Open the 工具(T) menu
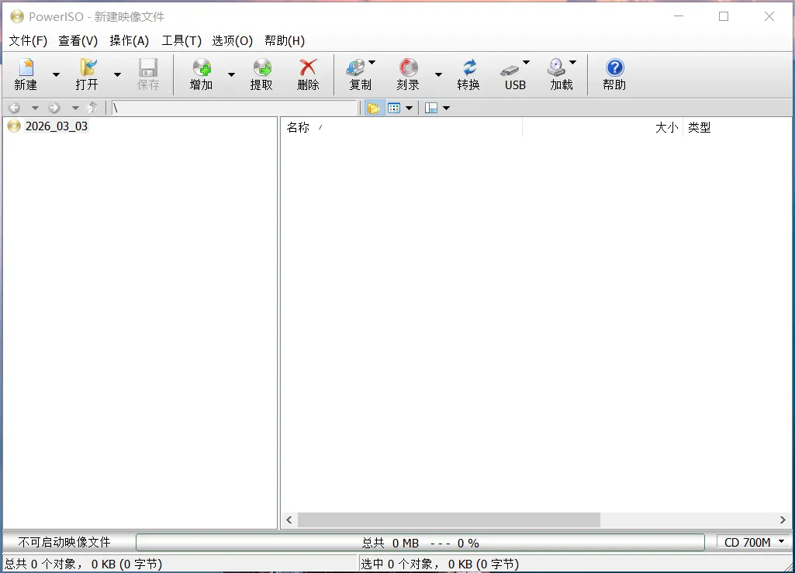The image size is (795, 573). (181, 40)
